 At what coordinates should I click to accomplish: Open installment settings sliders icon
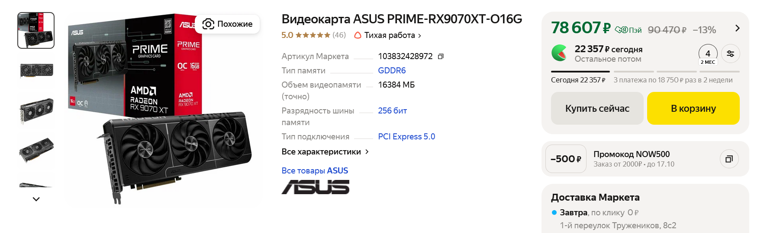pos(731,54)
